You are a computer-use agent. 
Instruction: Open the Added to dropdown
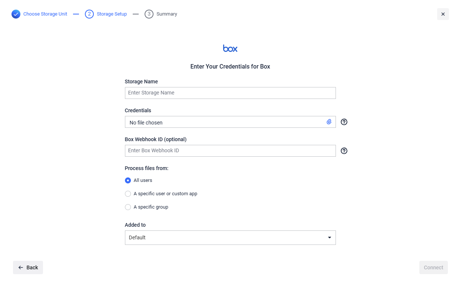pos(230,237)
